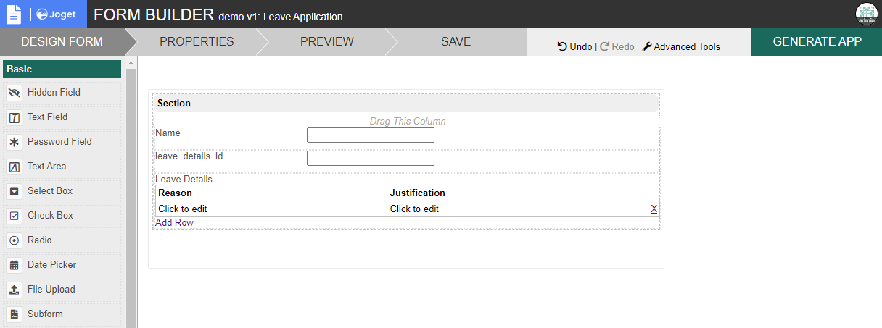The height and width of the screenshot is (328, 882).
Task: Choose the Text Area palette icon
Action: click(14, 167)
